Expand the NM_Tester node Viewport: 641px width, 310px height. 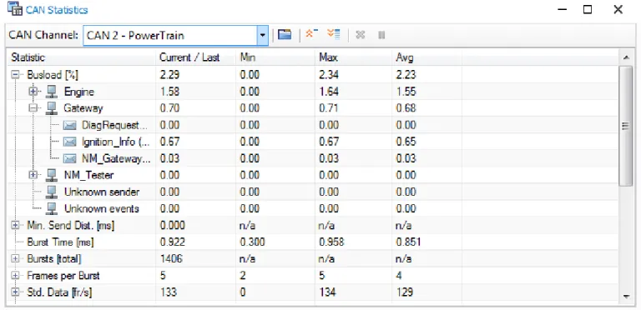(33, 175)
